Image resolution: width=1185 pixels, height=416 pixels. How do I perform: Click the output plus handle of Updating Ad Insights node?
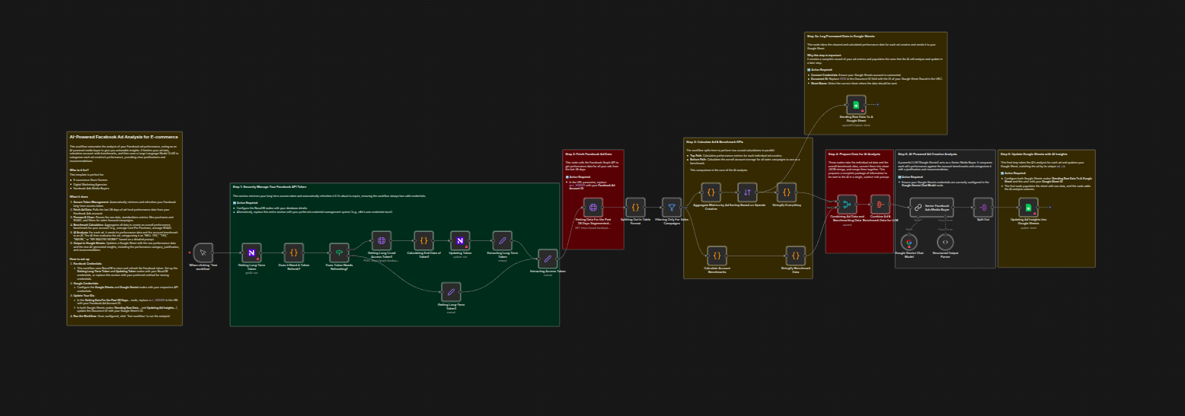(1049, 207)
